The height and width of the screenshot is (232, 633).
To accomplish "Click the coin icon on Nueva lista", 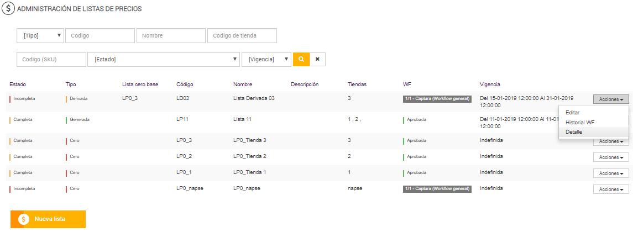I will tap(23, 219).
